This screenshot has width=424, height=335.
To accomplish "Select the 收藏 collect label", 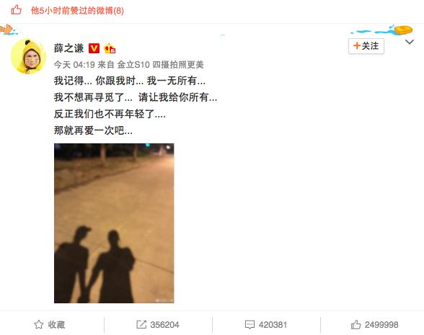I will (x=56, y=324).
